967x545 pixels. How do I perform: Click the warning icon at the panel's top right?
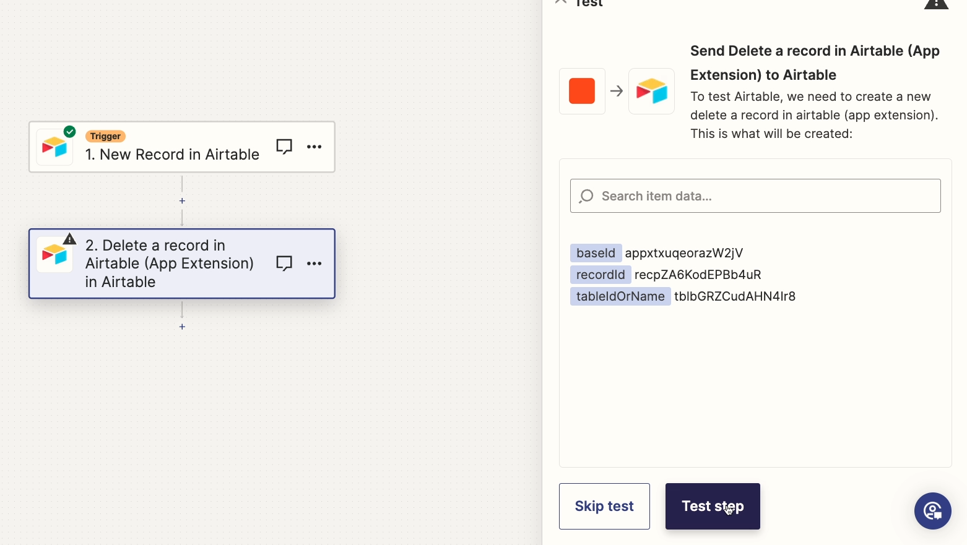(x=936, y=3)
